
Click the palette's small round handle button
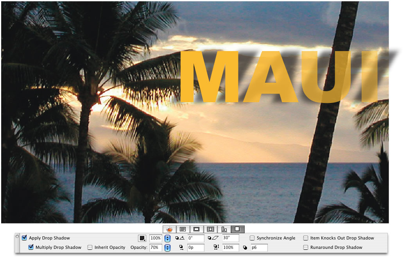(17, 236)
